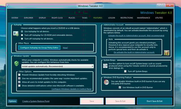Click the DVD disc icon
The width and height of the screenshot is (181, 109).
(106, 82)
